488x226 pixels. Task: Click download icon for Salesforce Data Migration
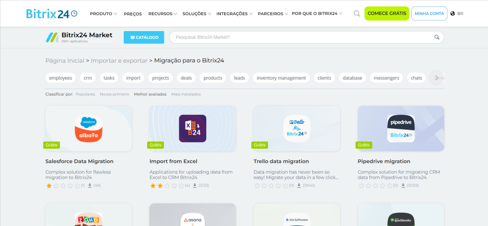(x=90, y=186)
